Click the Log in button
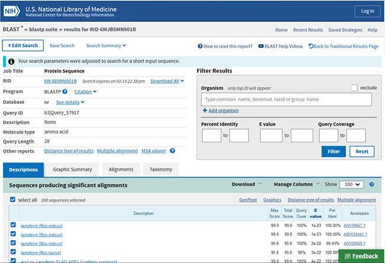 (x=367, y=11)
